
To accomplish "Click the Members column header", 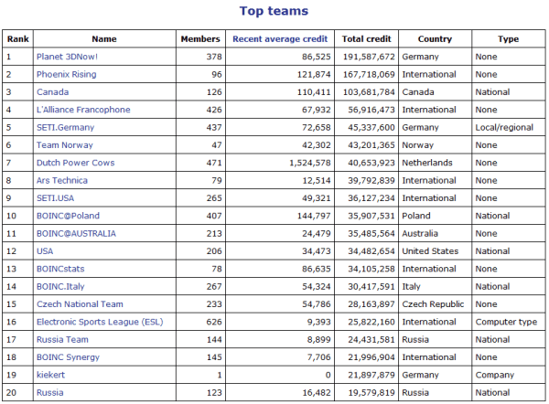I will [x=200, y=38].
